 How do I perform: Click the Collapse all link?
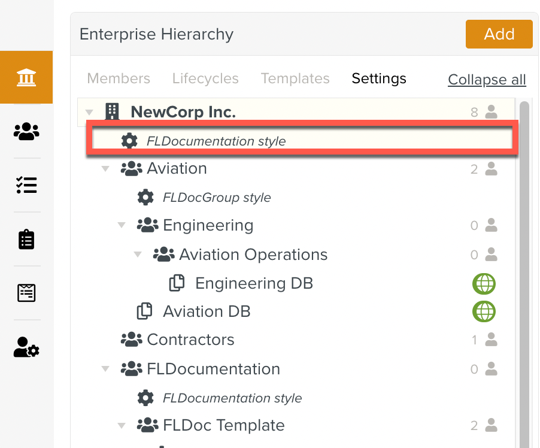tap(487, 80)
